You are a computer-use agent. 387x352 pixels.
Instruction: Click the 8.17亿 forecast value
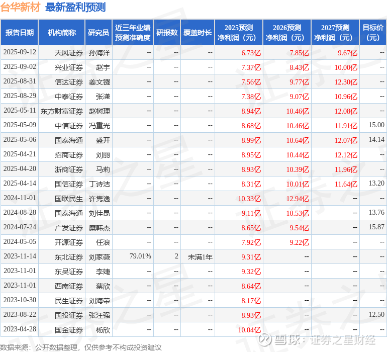click(x=251, y=301)
